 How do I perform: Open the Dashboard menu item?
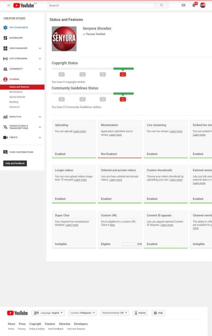[x=16, y=38]
